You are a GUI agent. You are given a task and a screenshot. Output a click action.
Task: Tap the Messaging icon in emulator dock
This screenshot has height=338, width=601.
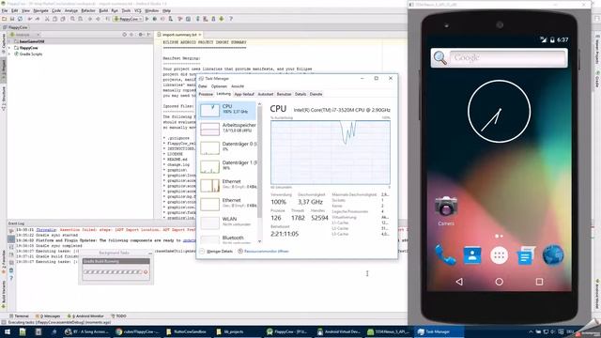(x=526, y=255)
